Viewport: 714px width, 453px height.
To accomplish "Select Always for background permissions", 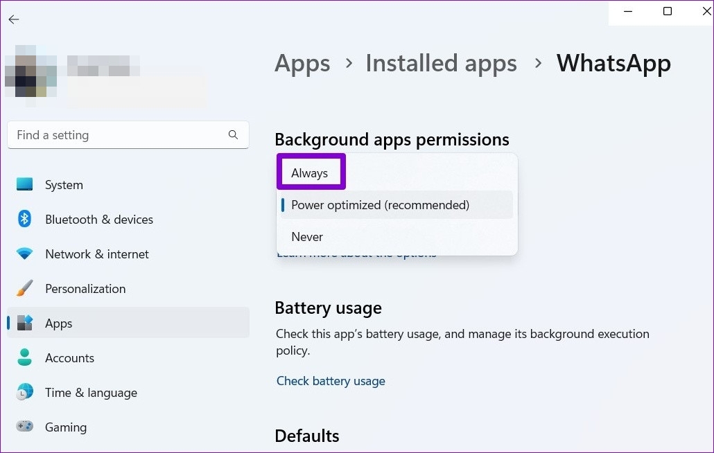I will tap(310, 172).
